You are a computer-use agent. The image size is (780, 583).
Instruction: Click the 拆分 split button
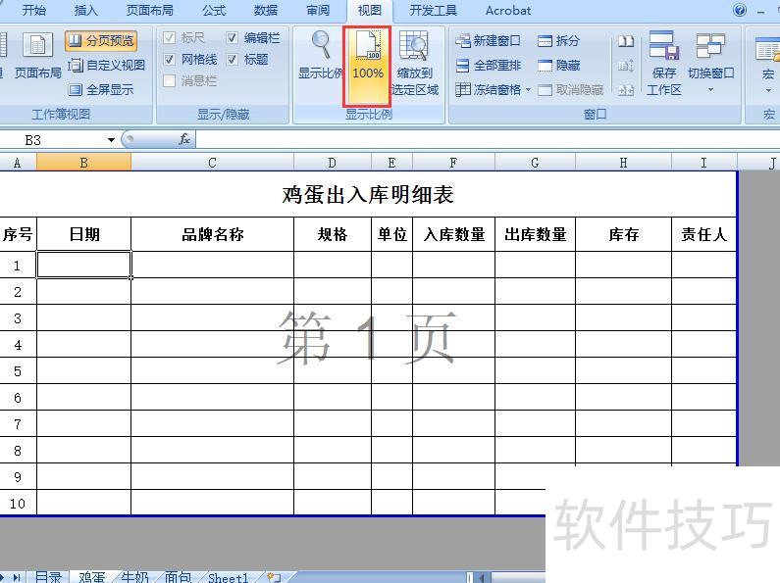pos(558,41)
